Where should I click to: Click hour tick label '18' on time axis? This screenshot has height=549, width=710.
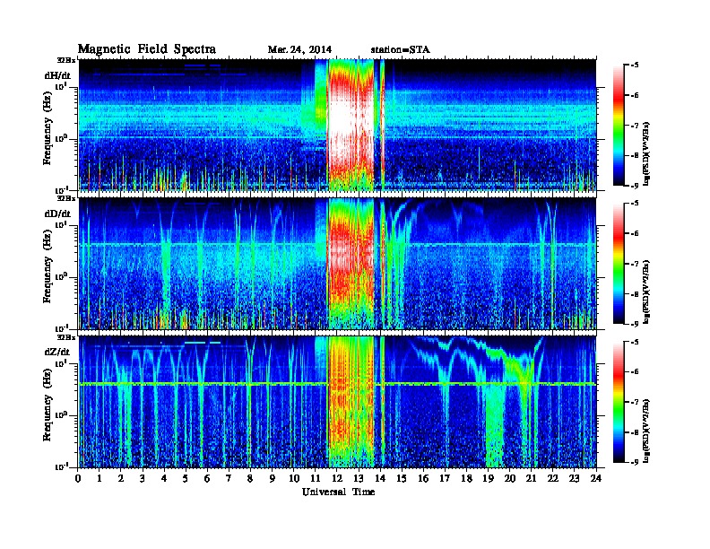point(466,478)
